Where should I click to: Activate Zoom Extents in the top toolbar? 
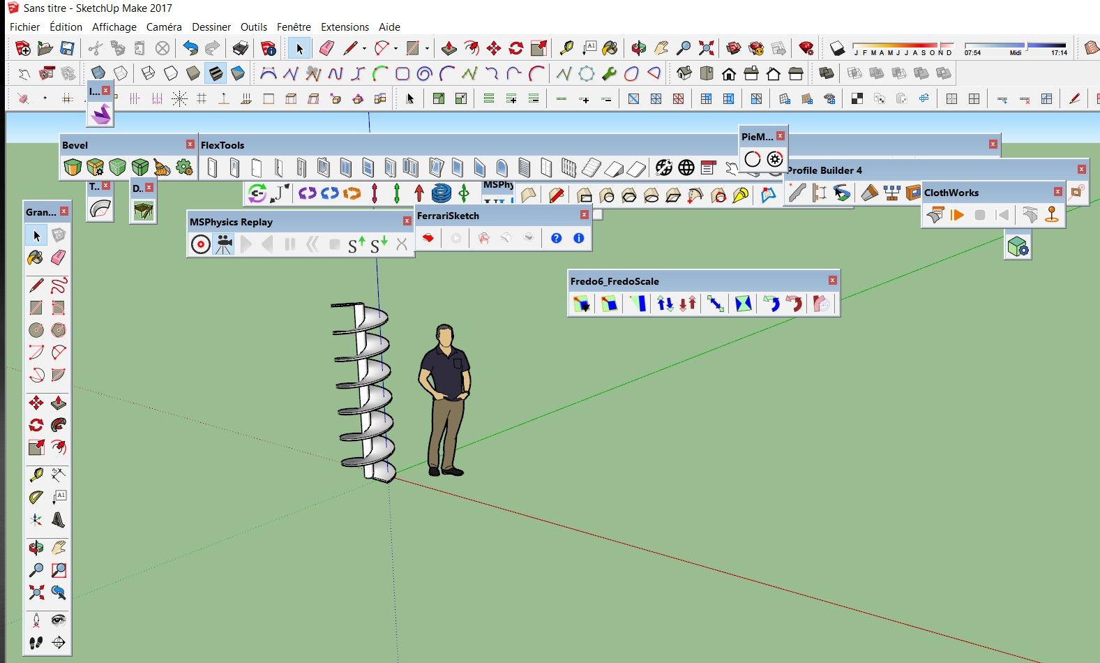(707, 48)
